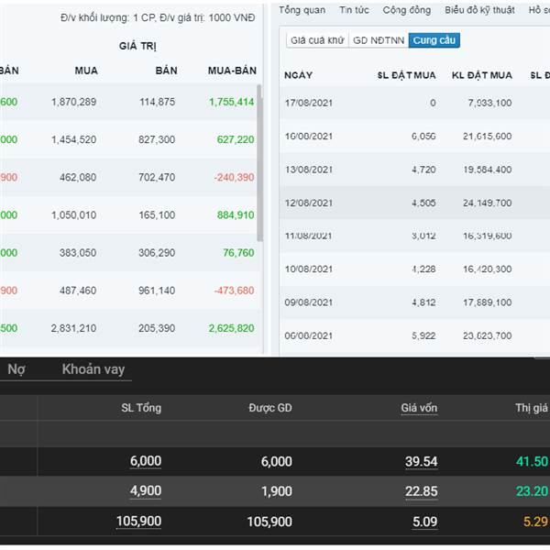The height and width of the screenshot is (550, 550).
Task: Switch to the Tin tức tab
Action: 354,10
